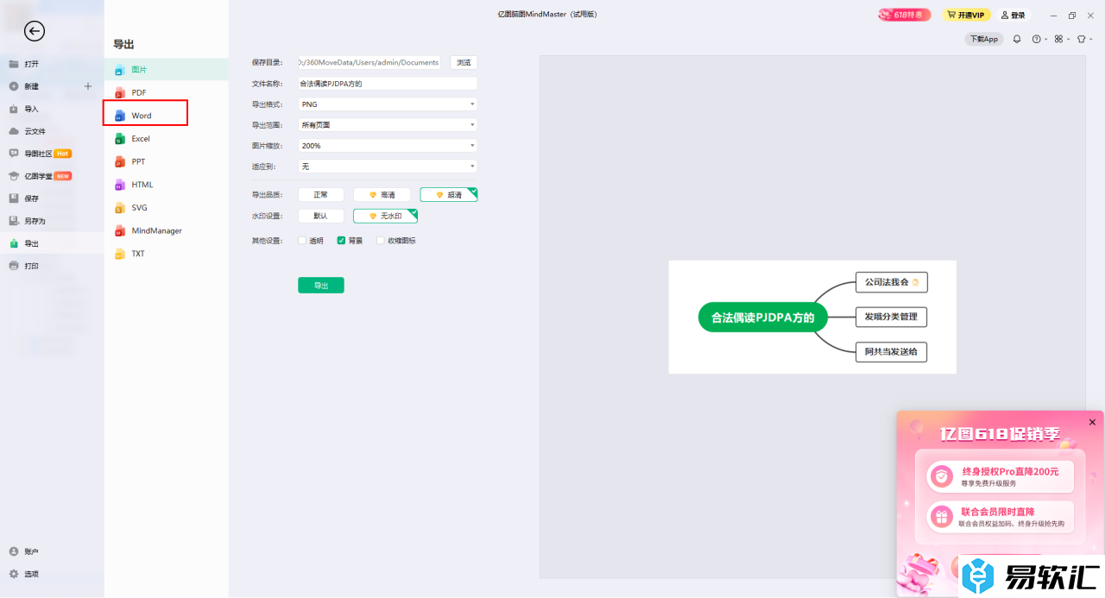
Task: Close the 亿图618促销季 popup
Action: click(1092, 422)
